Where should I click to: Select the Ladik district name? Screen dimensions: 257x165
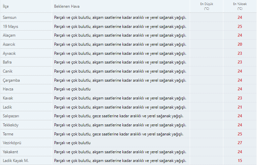click(7, 107)
